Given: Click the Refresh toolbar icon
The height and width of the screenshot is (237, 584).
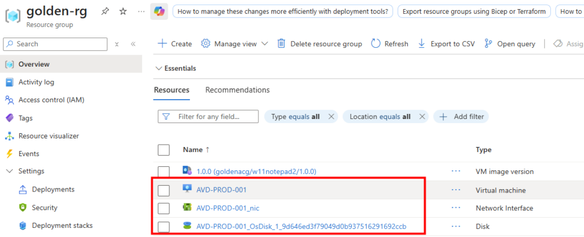Looking at the screenshot, I should coord(376,44).
